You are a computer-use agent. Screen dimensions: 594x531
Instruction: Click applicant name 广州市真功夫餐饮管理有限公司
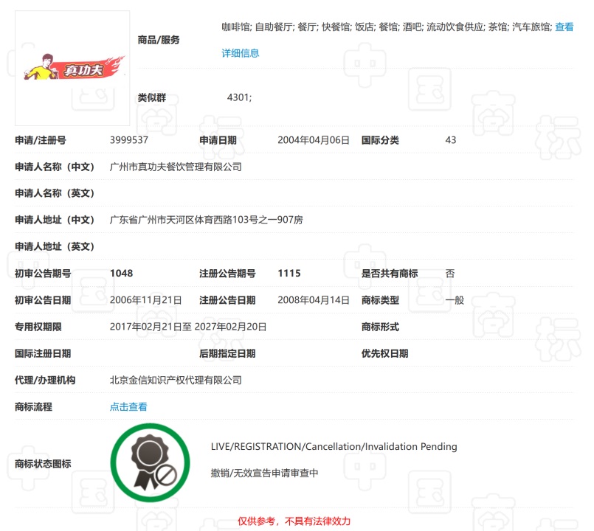tap(176, 167)
